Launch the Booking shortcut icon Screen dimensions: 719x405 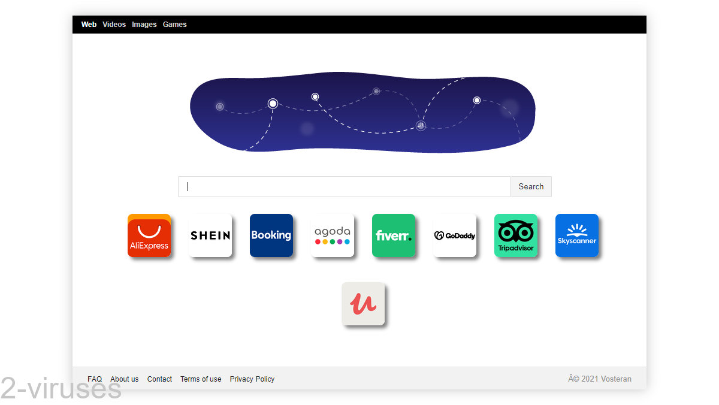(271, 235)
